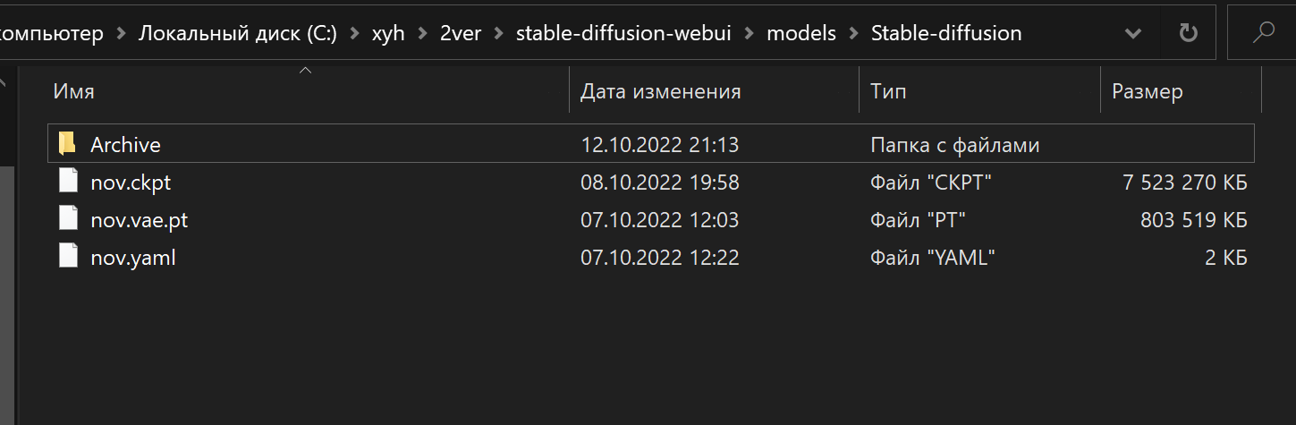Sort by the Тип column header

tap(888, 90)
